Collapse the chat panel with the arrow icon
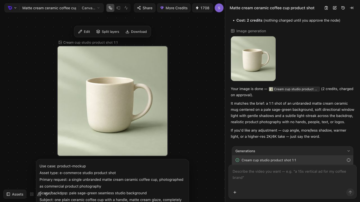 (352, 8)
